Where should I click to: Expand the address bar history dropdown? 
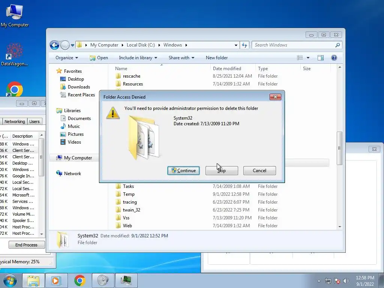coord(236,45)
